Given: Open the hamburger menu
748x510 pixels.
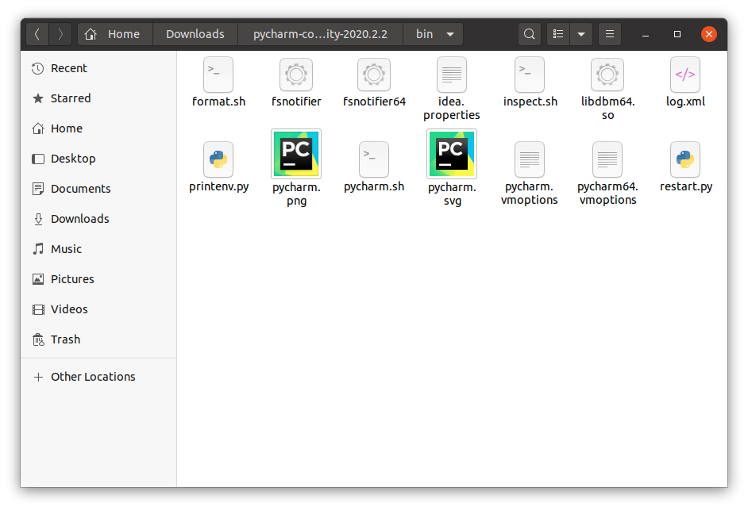Looking at the screenshot, I should 609,34.
